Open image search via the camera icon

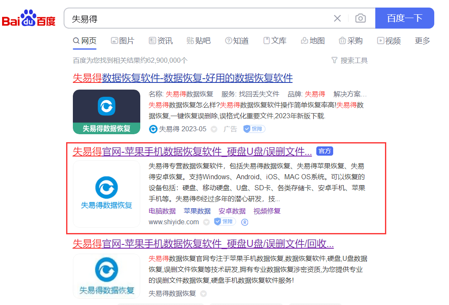click(x=360, y=19)
